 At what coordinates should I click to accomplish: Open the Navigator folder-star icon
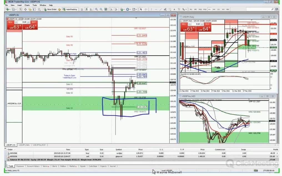(x=30, y=9)
